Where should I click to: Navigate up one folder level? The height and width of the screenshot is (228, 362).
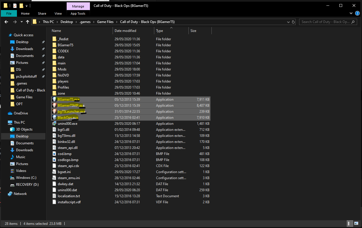[28, 22]
